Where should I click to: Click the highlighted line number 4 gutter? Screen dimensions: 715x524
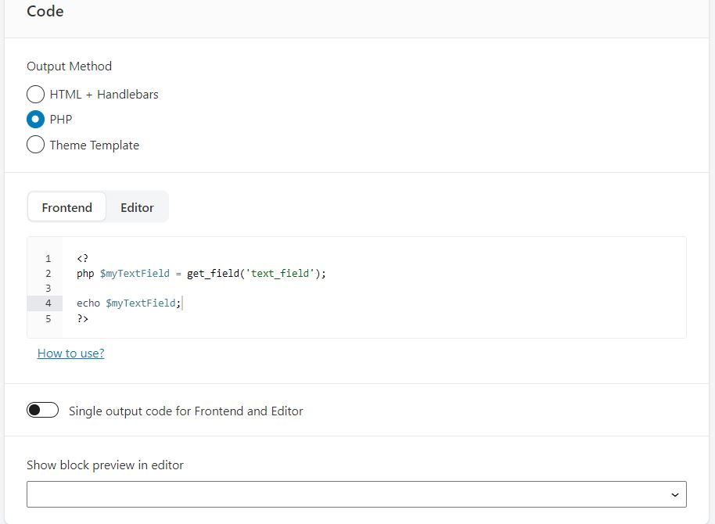[x=49, y=303]
